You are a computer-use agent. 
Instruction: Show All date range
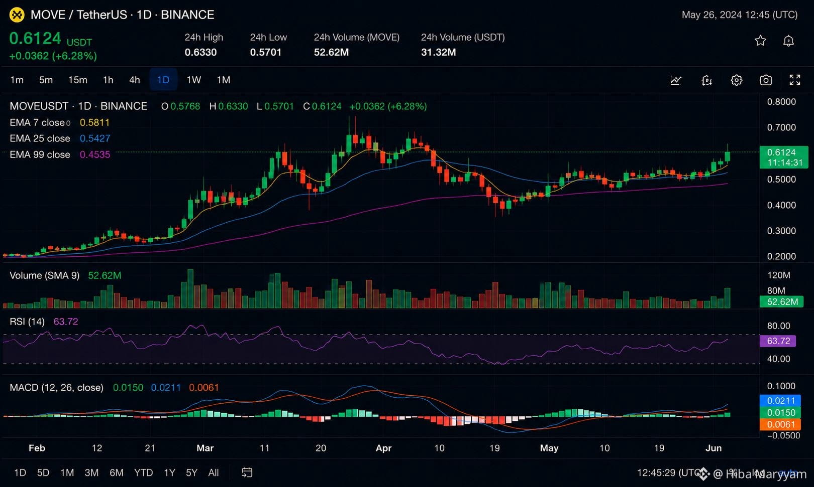point(214,472)
